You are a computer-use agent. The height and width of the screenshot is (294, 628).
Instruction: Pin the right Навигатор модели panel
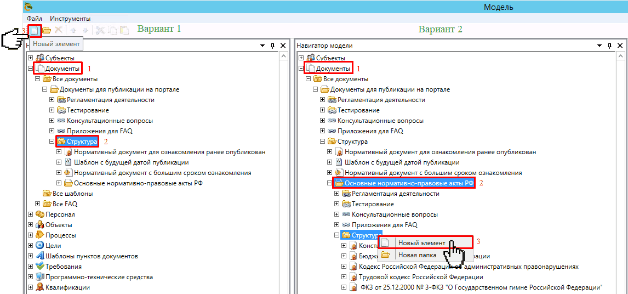[x=608, y=46]
